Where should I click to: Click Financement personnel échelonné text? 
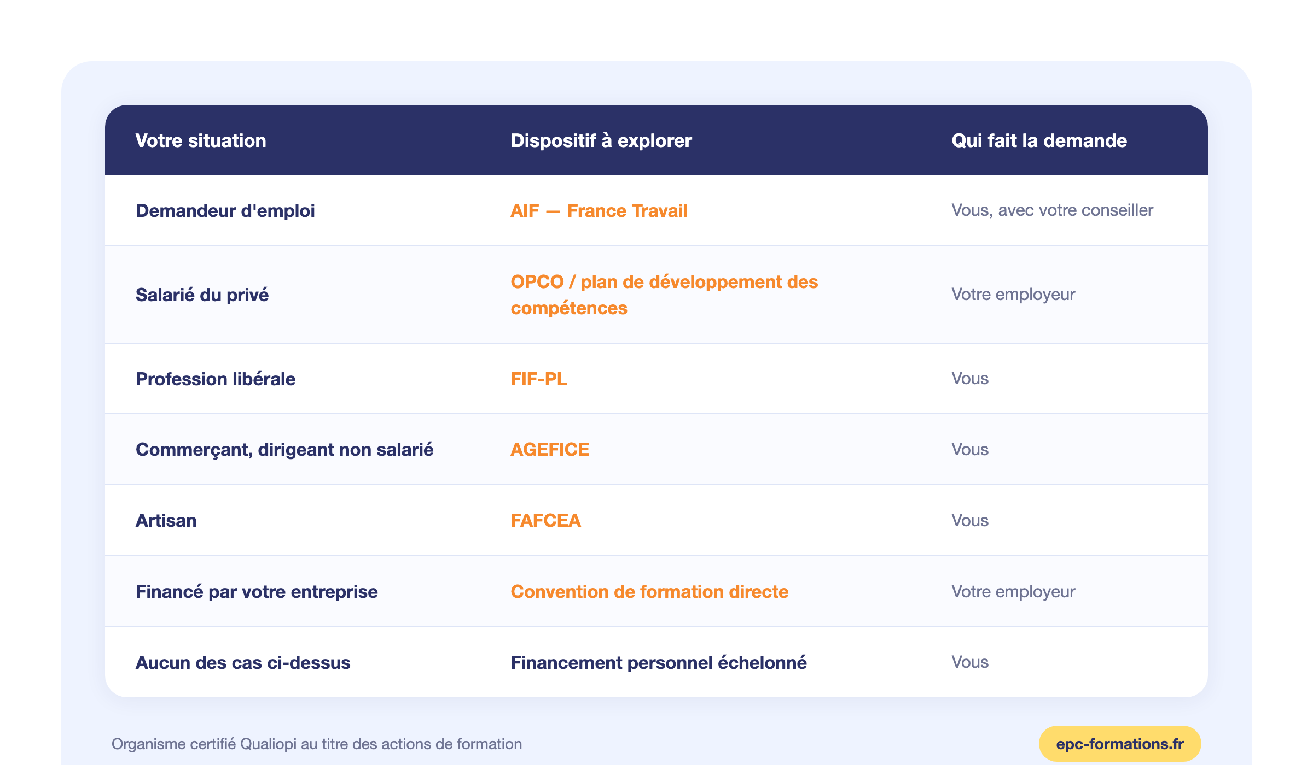(x=659, y=663)
